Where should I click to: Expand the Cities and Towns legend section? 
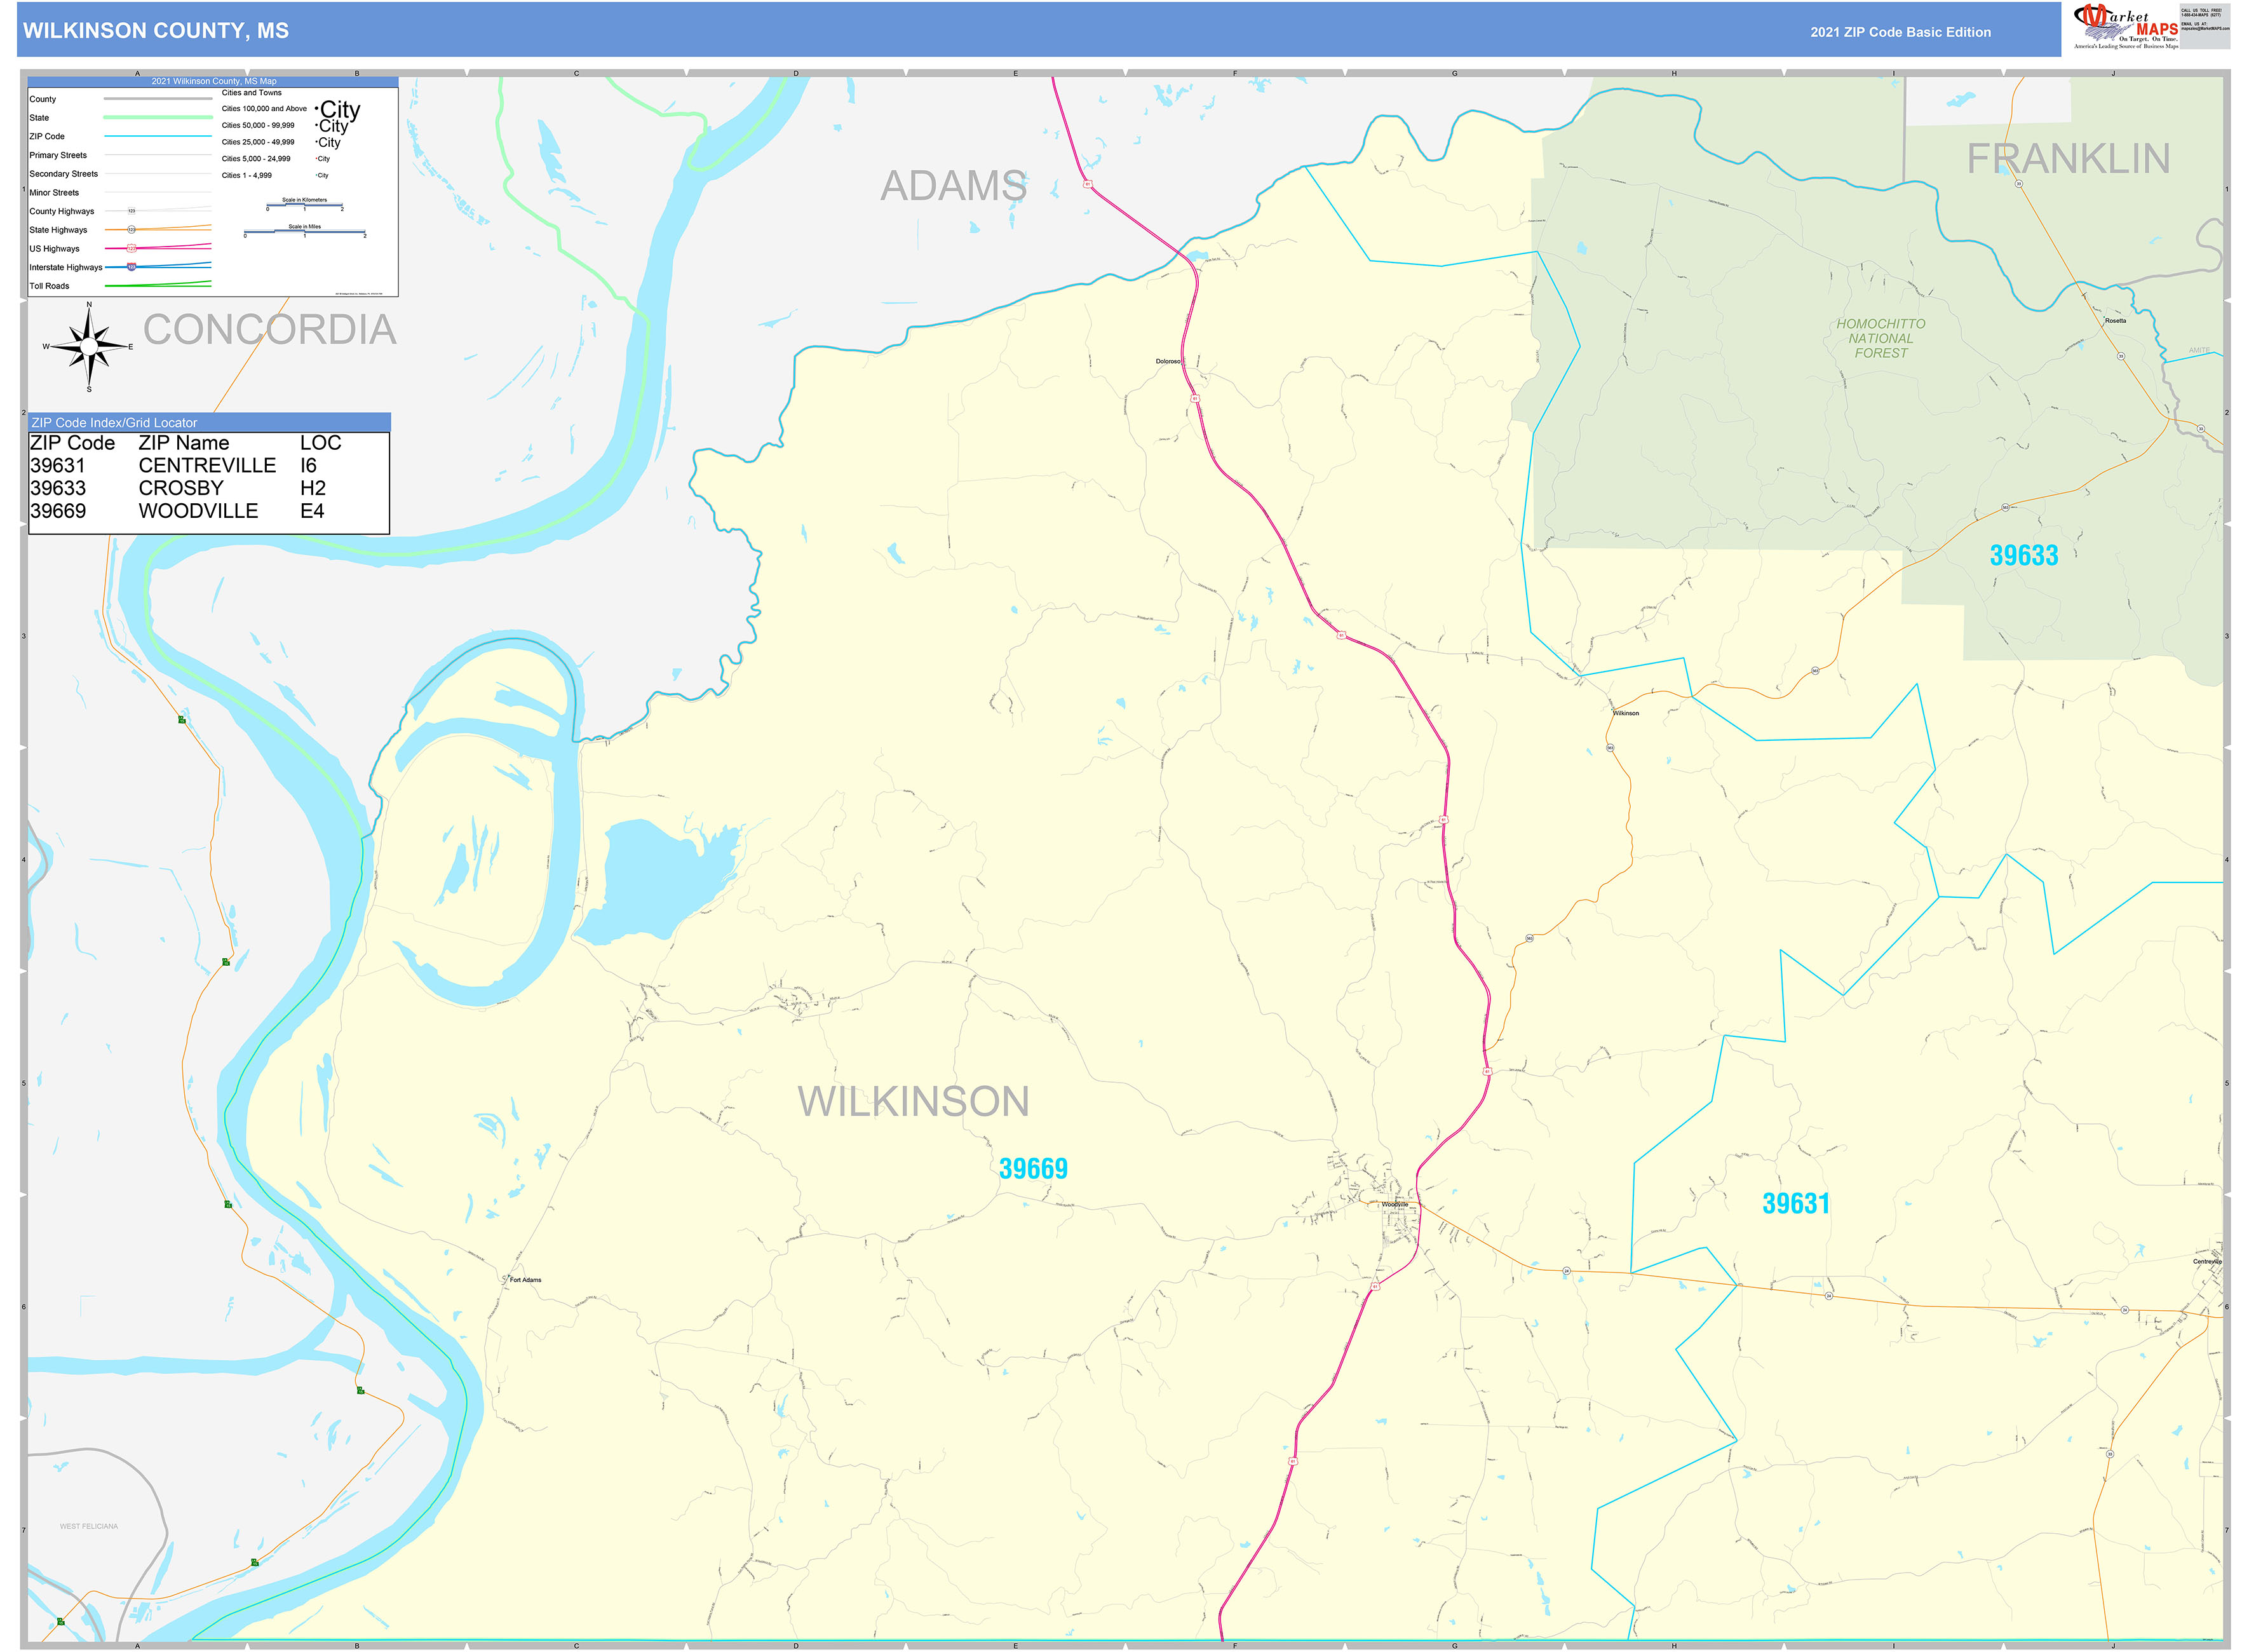tap(252, 92)
